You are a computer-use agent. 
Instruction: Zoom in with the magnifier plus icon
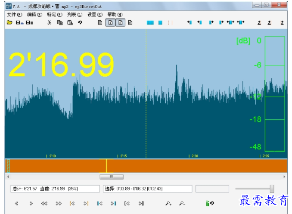[168, 203]
